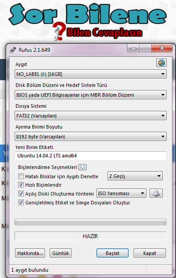Click the empty progress bar
Screen dimensions: 176x278
pyautogui.click(x=90, y=222)
